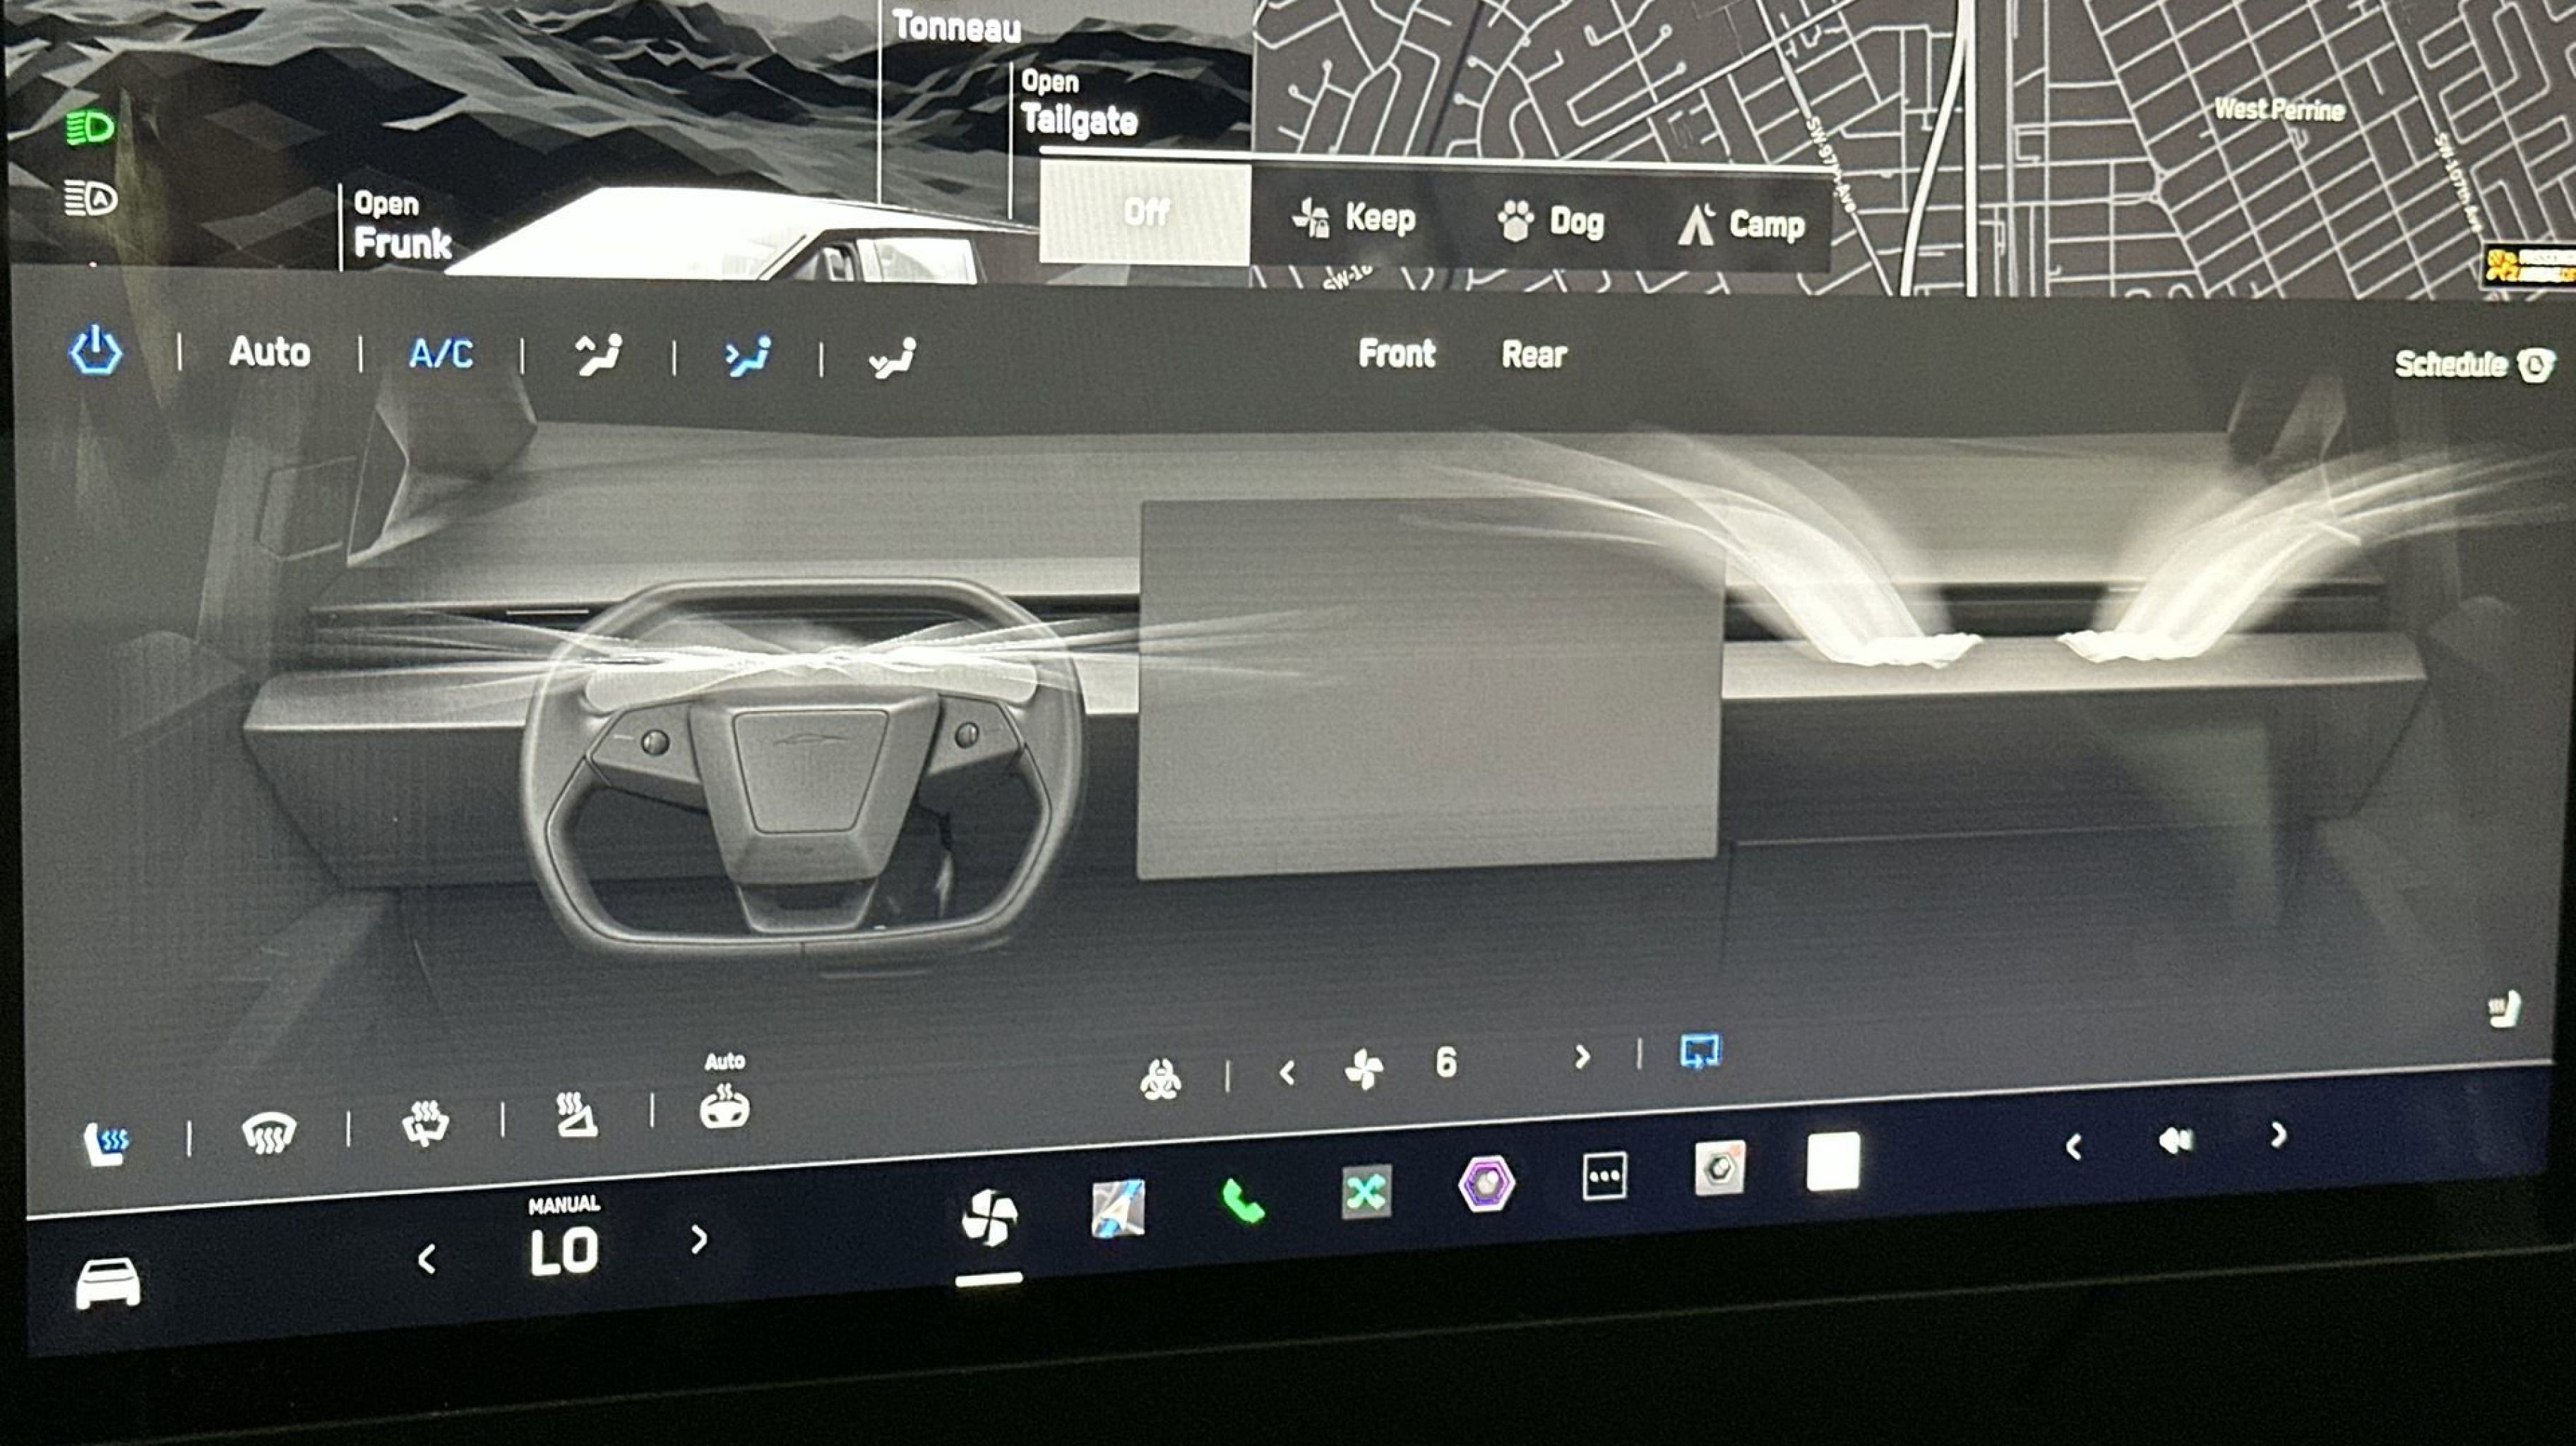Select foot-level vent airflow icon
Image resolution: width=2576 pixels, height=1446 pixels.
tap(891, 358)
